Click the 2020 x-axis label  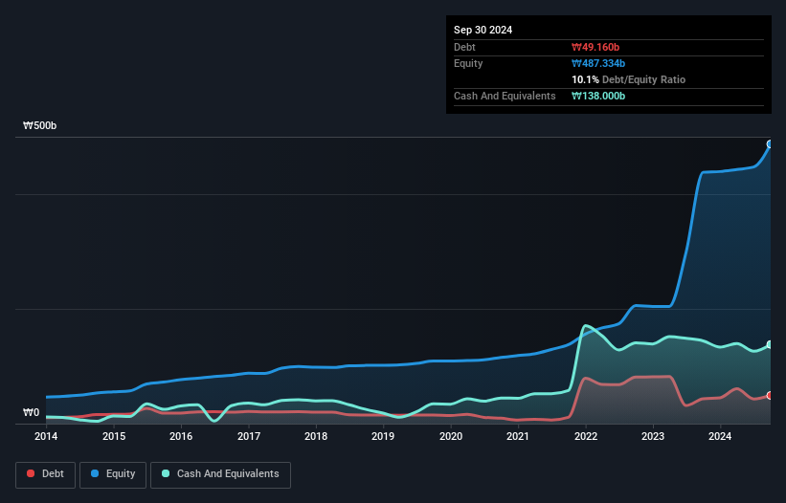451,436
